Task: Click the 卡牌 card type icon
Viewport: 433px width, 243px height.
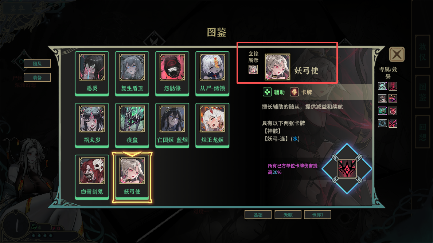Action: pos(294,92)
